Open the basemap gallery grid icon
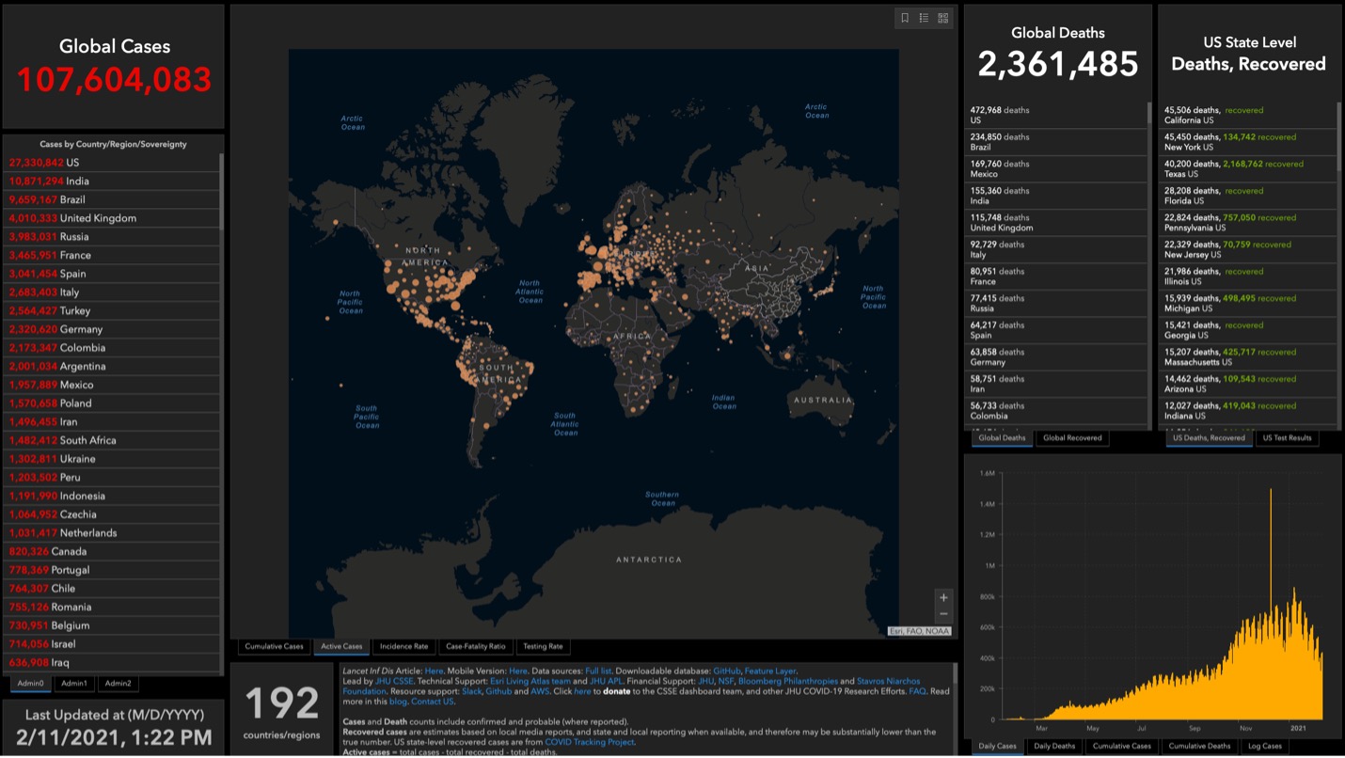This screenshot has width=1345, height=758. pos(942,18)
